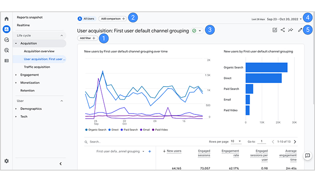The image size is (315, 182).
Task: Click the Paid Search bar in bar chart
Action: (x=249, y=89)
